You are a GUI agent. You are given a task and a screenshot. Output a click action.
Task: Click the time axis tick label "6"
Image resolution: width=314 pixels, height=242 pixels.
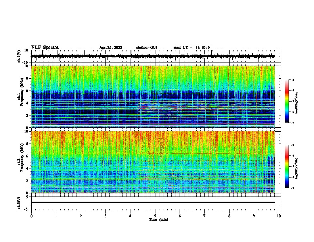(180, 216)
